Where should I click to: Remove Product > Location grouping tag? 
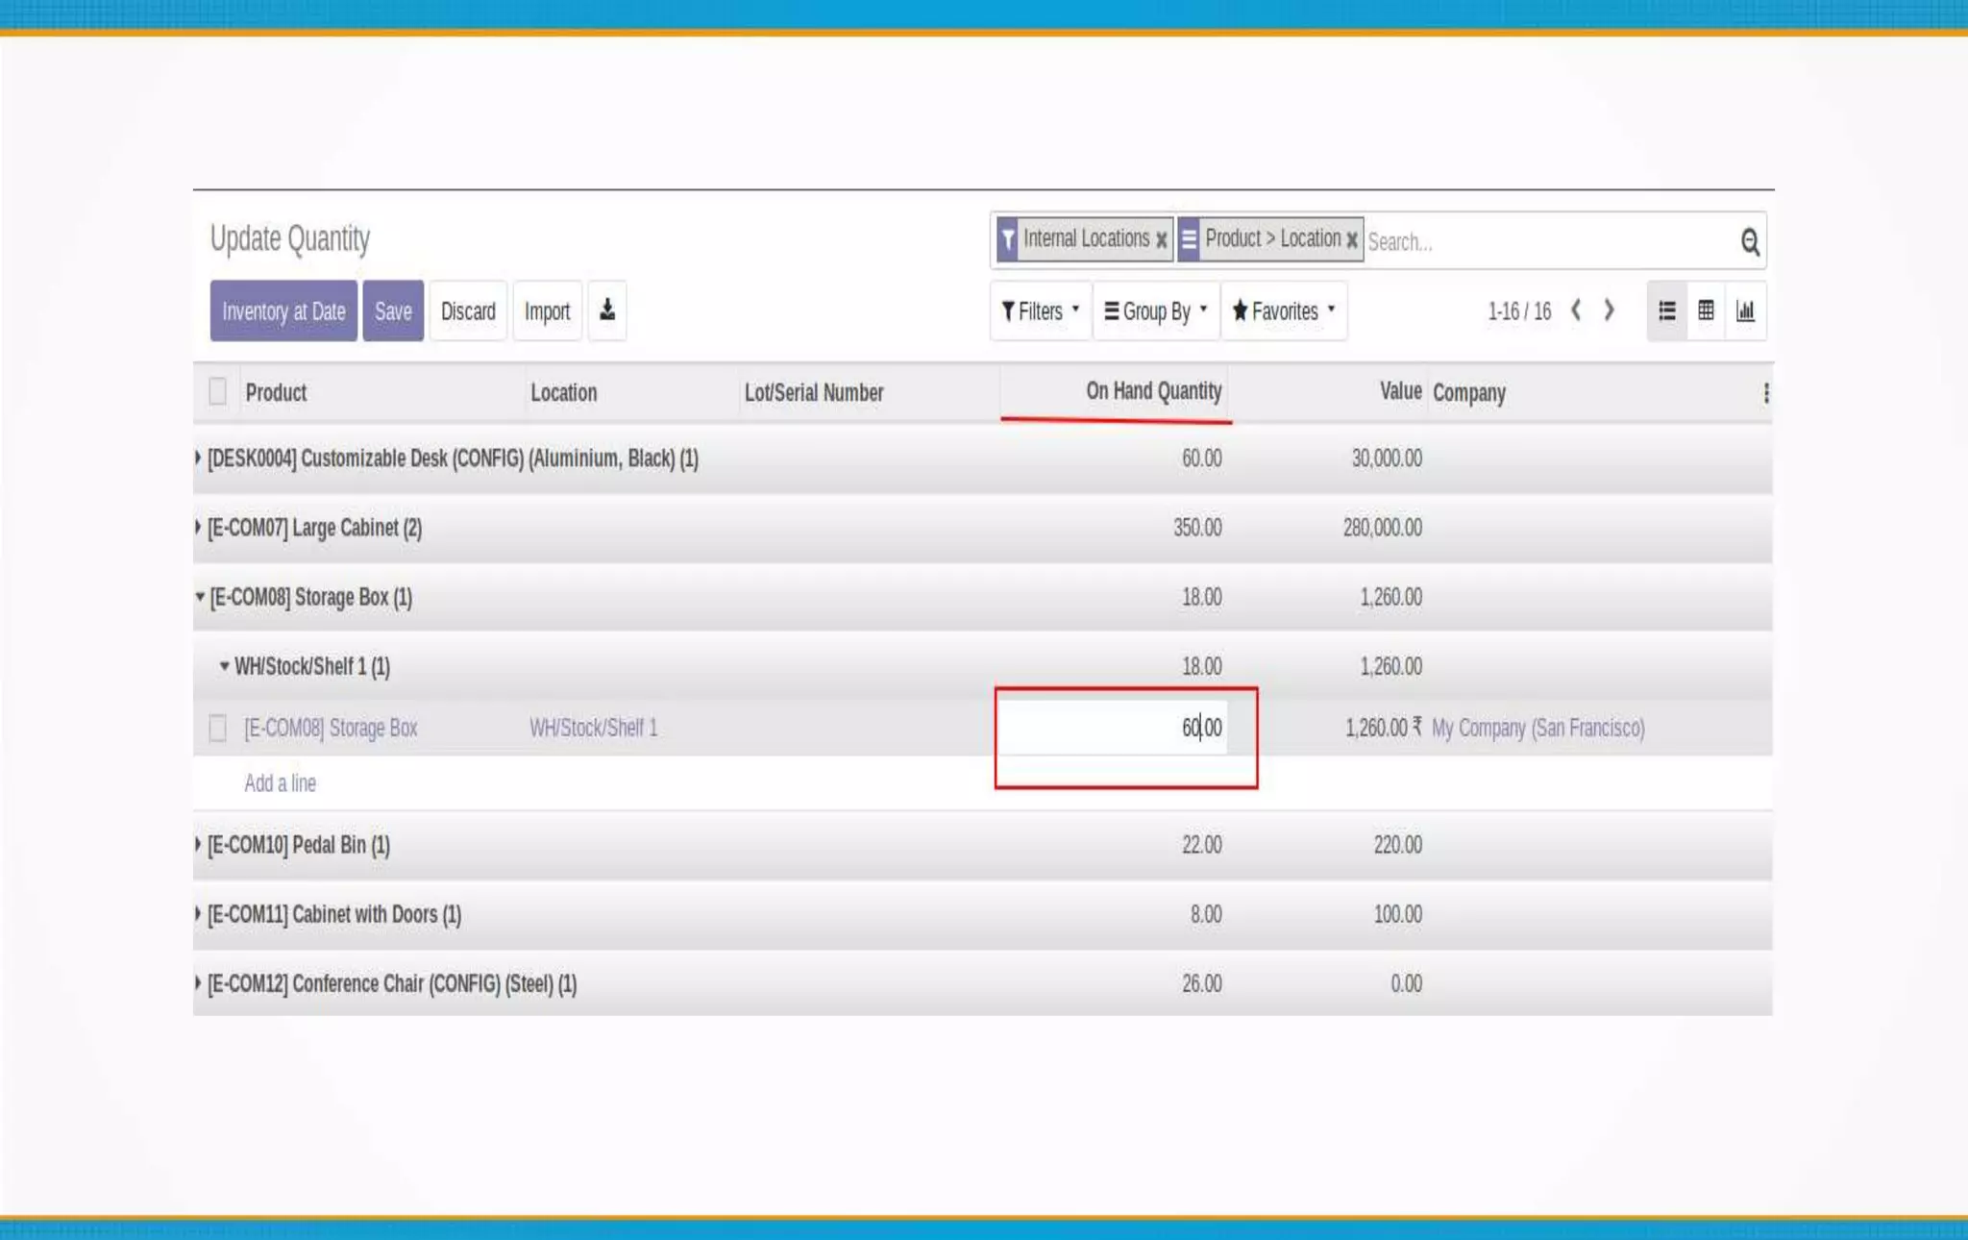pyautogui.click(x=1351, y=239)
